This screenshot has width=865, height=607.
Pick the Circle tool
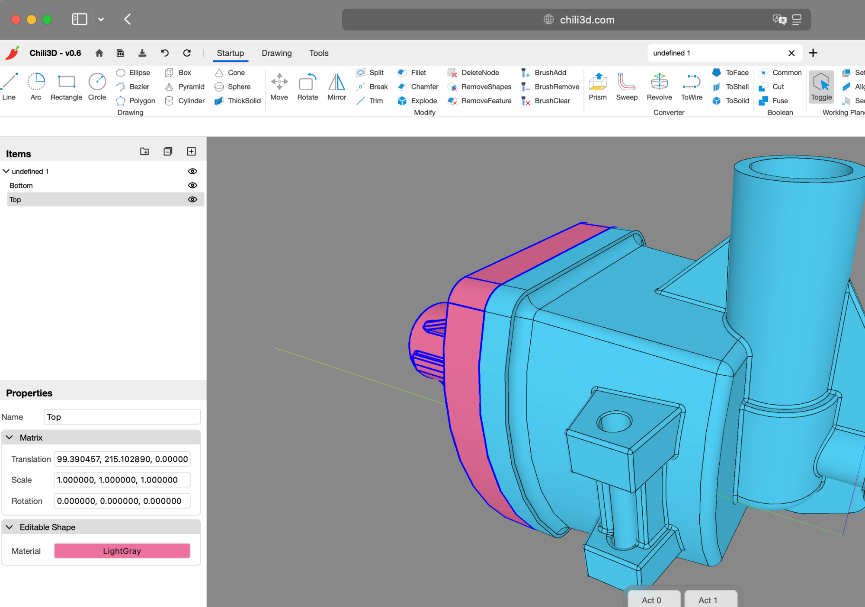pos(97,87)
